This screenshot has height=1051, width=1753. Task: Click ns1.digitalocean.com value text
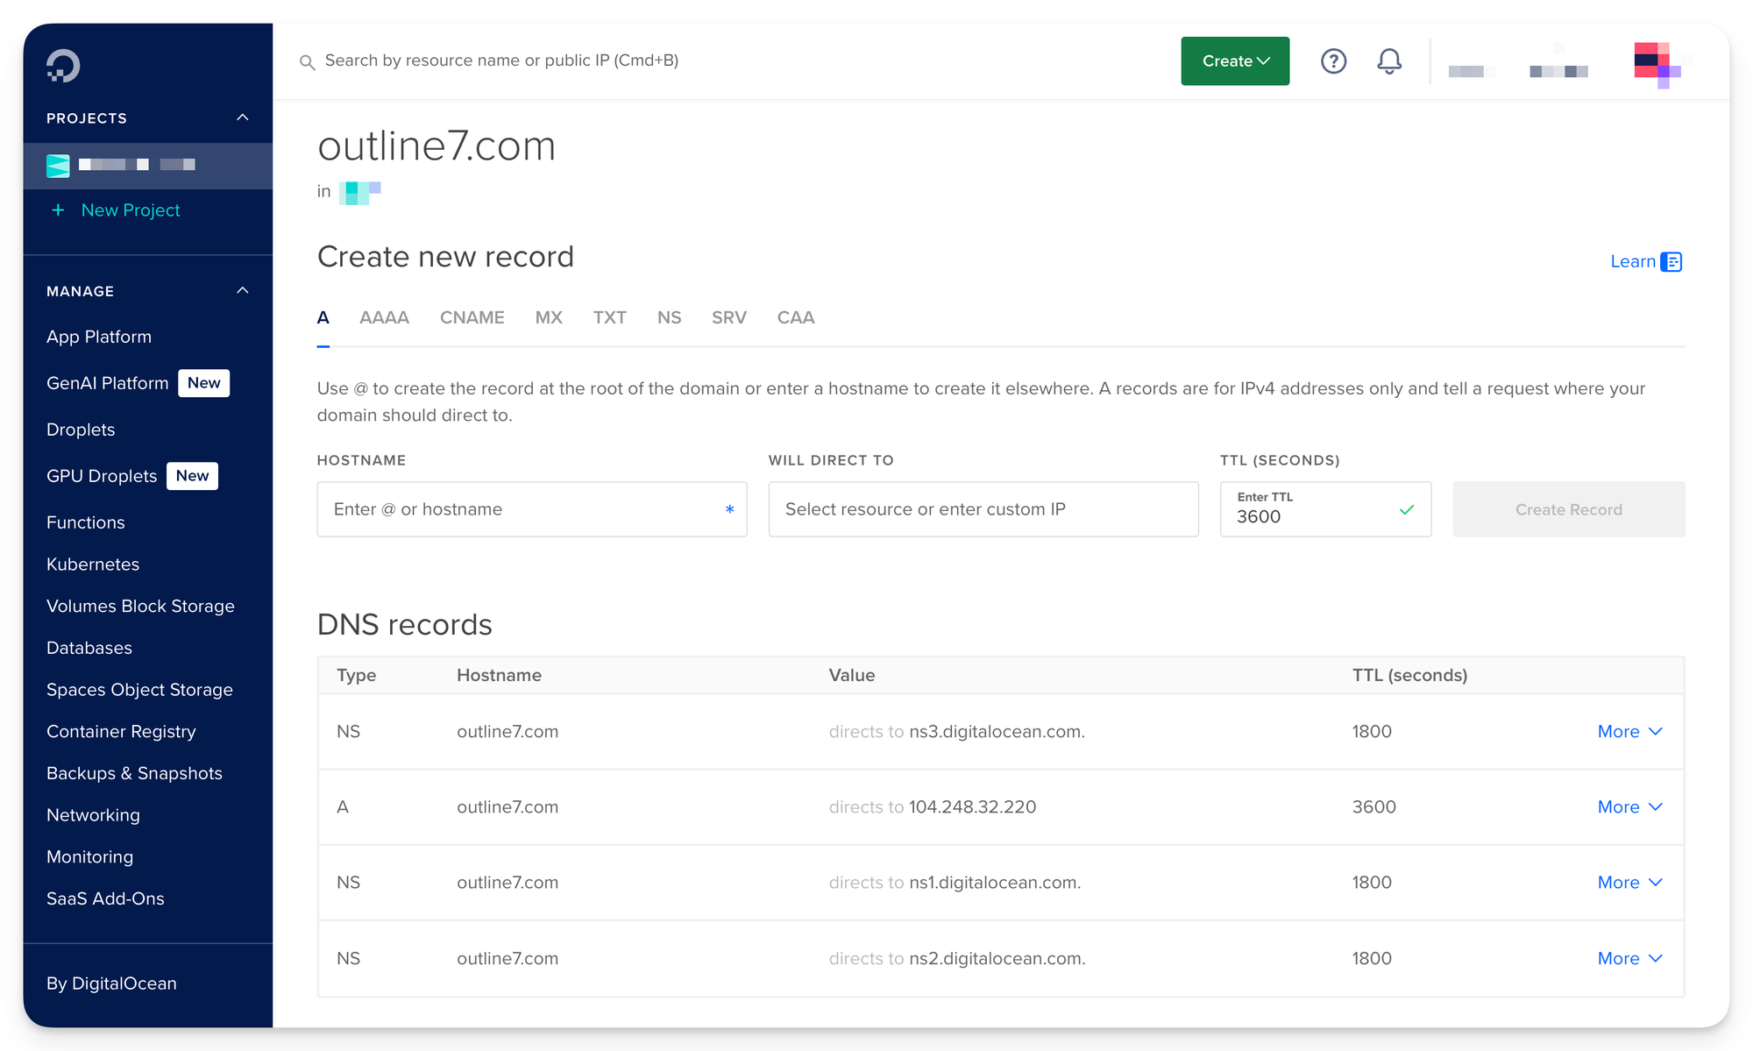(x=995, y=883)
